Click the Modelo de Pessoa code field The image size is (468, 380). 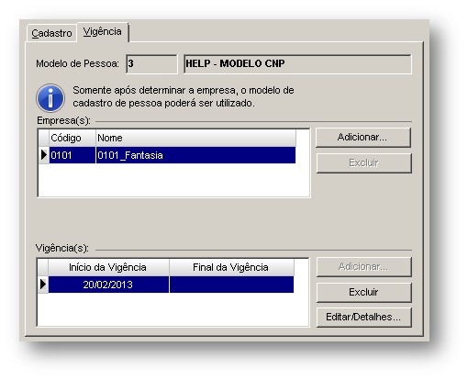pyautogui.click(x=151, y=64)
